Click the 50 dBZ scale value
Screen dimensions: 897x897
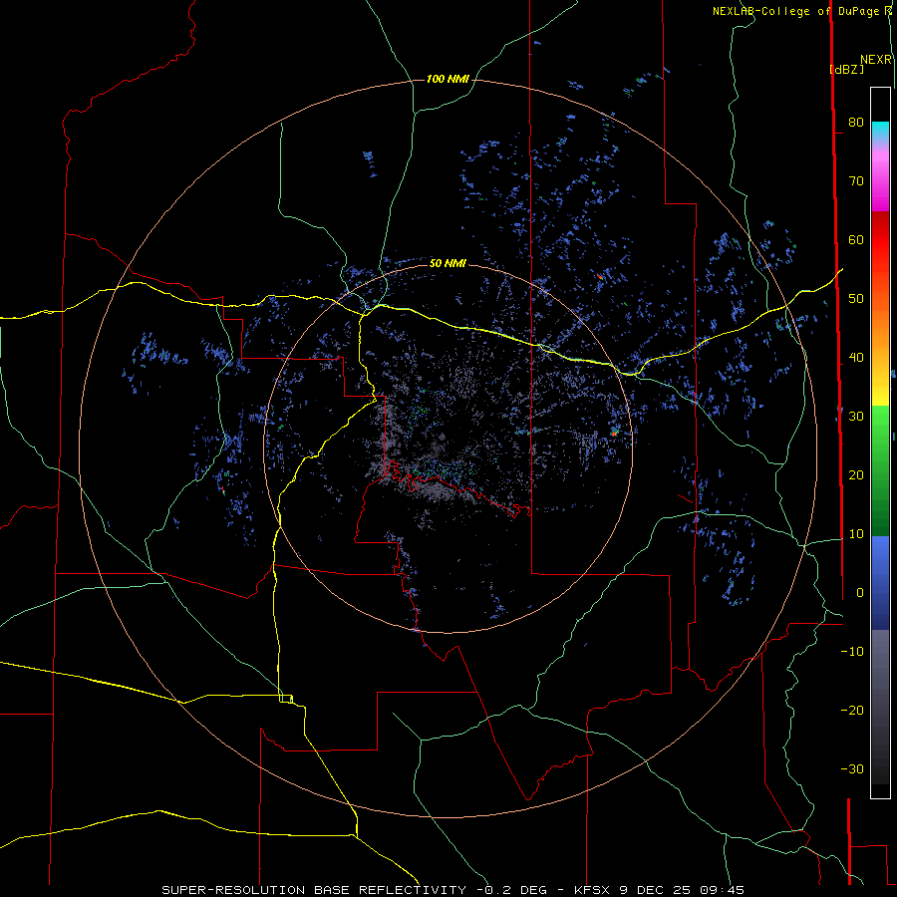[856, 299]
